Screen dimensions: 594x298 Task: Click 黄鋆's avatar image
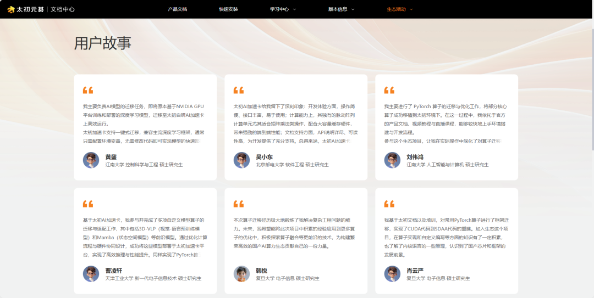click(x=91, y=160)
